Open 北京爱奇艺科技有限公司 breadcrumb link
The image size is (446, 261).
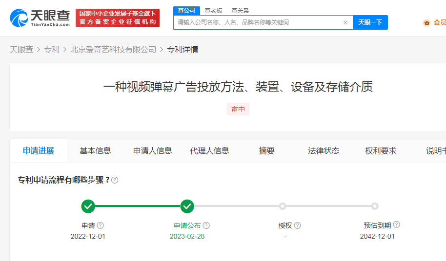click(x=113, y=49)
